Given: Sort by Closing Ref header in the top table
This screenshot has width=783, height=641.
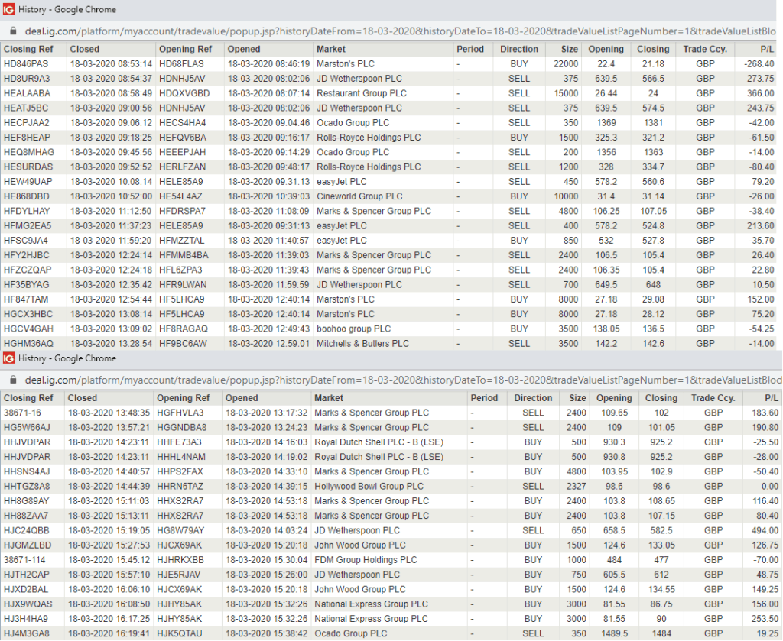Looking at the screenshot, I should pyautogui.click(x=28, y=49).
